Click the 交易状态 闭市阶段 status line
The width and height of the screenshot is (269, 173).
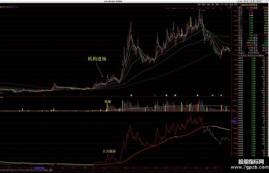point(251,55)
